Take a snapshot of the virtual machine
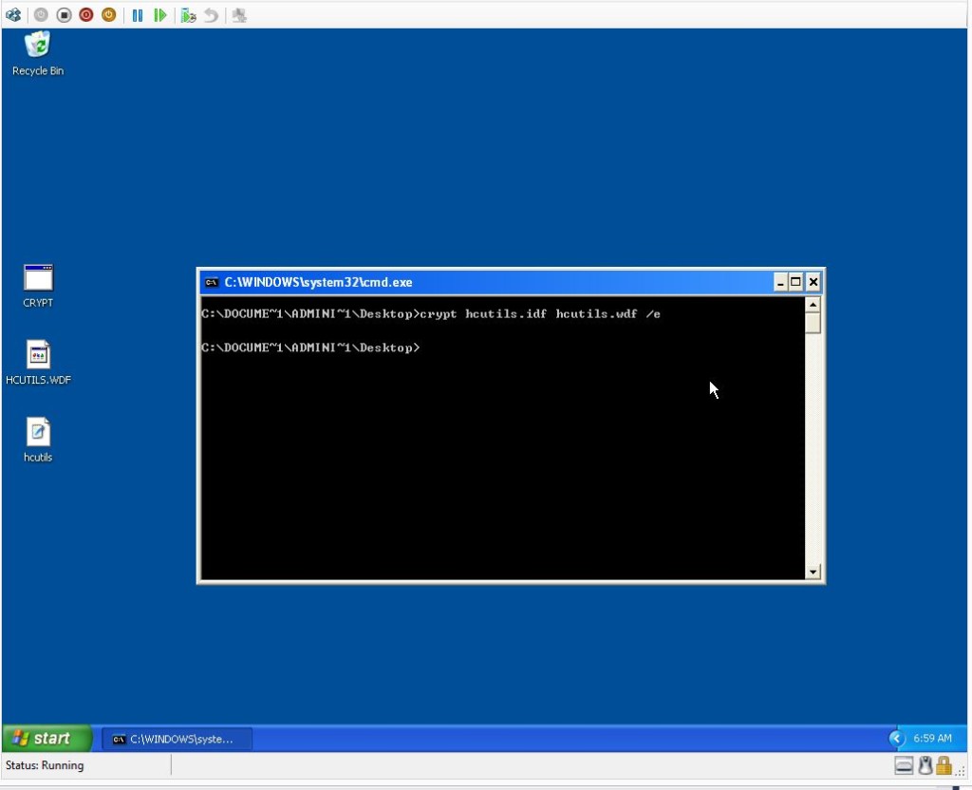This screenshot has height=790, width=972. tap(189, 15)
